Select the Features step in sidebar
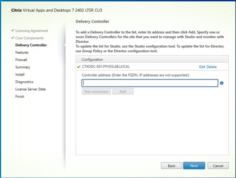 [22, 52]
